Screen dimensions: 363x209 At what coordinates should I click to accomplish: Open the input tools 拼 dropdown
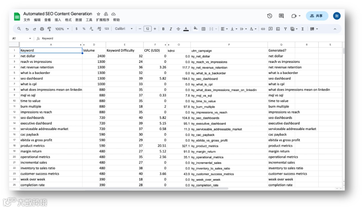314,29
